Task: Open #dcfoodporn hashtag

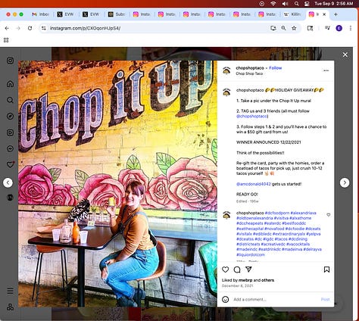Action: pyautogui.click(x=277, y=213)
